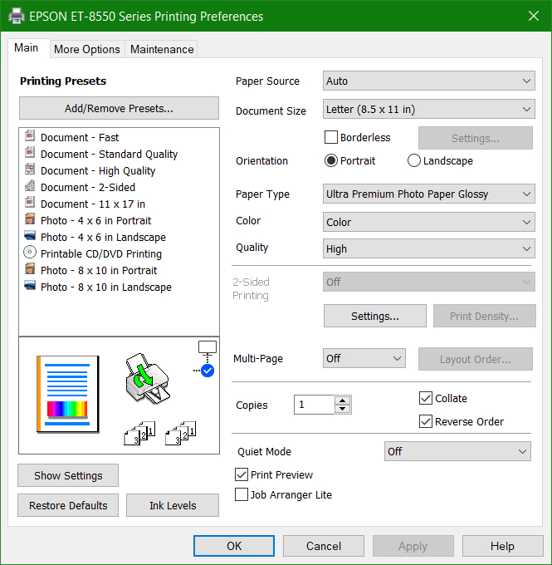Confirm with the OK button

(234, 546)
